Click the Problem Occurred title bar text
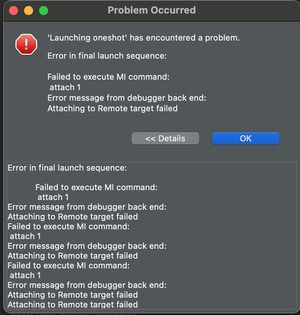 (152, 10)
